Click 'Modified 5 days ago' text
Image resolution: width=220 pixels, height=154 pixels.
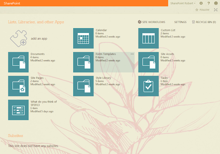pyautogui.click(x=42, y=111)
